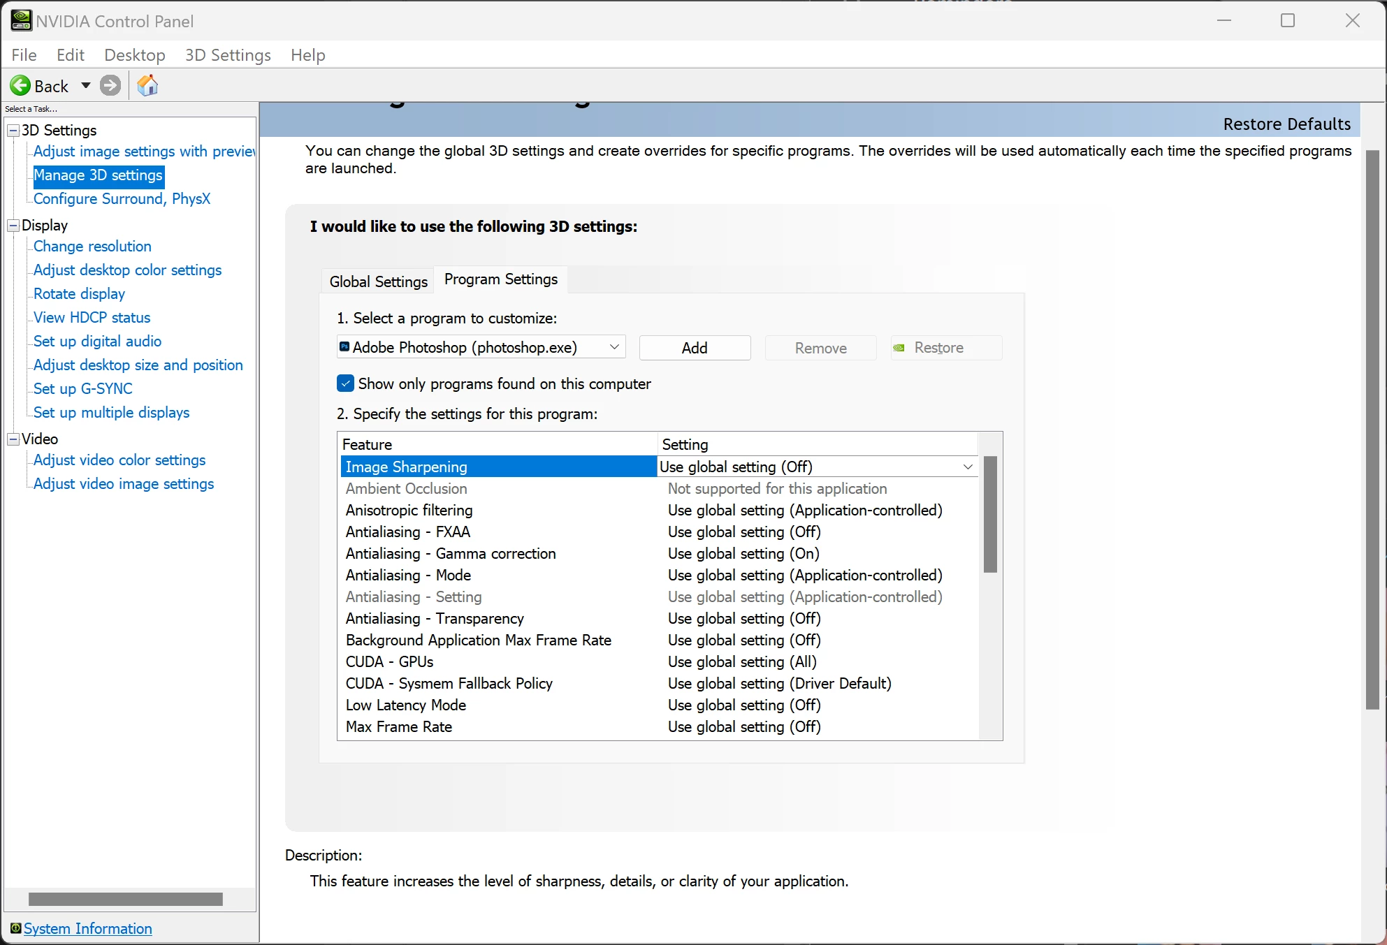
Task: Click the green Back arrow icon
Action: 20,86
